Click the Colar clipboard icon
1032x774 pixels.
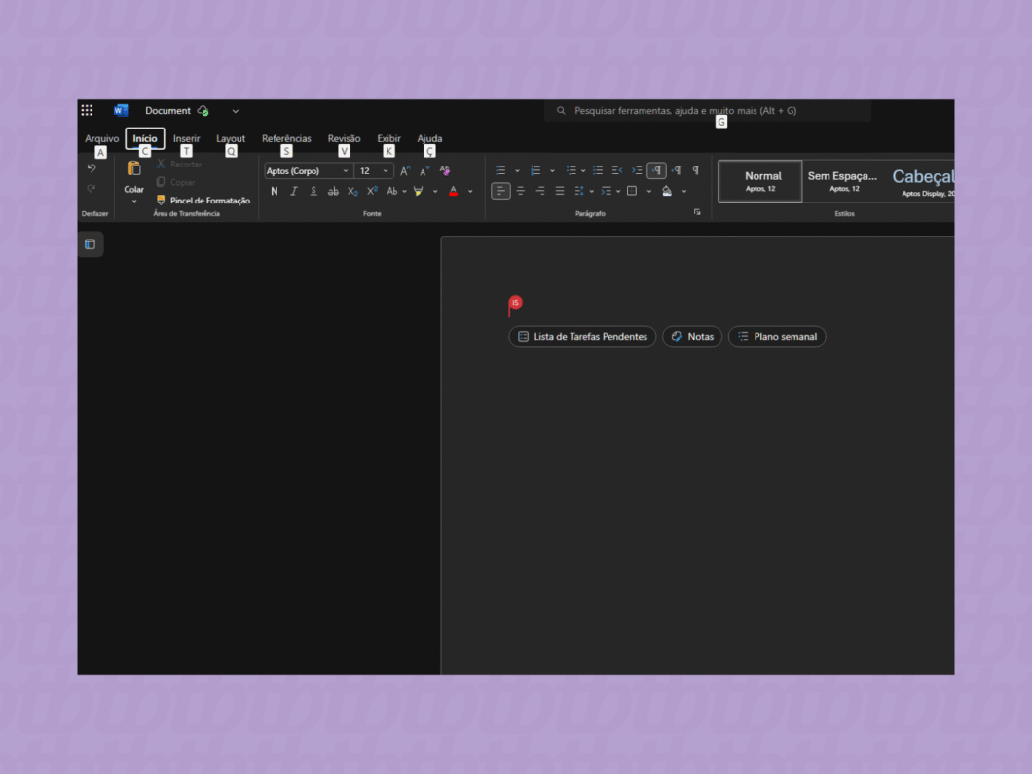[133, 169]
